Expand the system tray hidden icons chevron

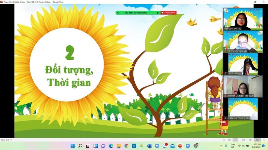pyautogui.click(x=221, y=146)
